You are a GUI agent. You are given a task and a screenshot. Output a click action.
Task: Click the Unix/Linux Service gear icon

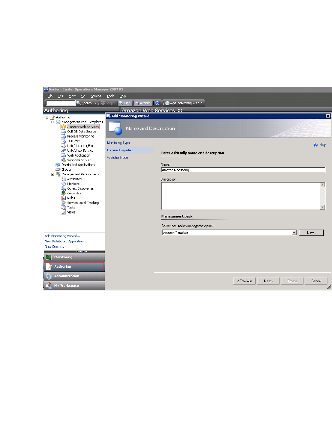tap(64, 151)
